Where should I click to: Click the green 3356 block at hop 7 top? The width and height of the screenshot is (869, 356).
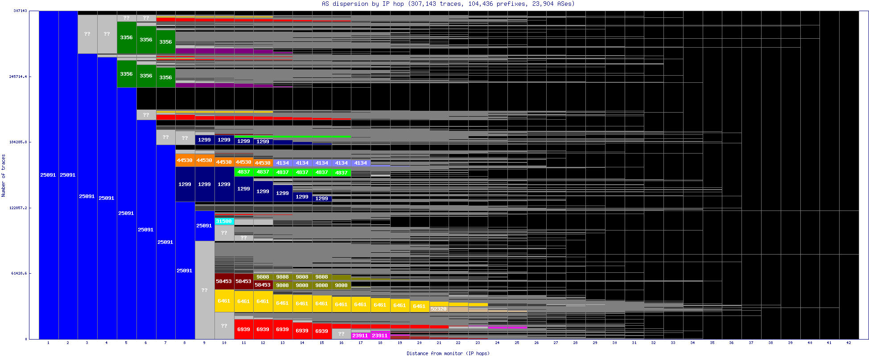[166, 42]
